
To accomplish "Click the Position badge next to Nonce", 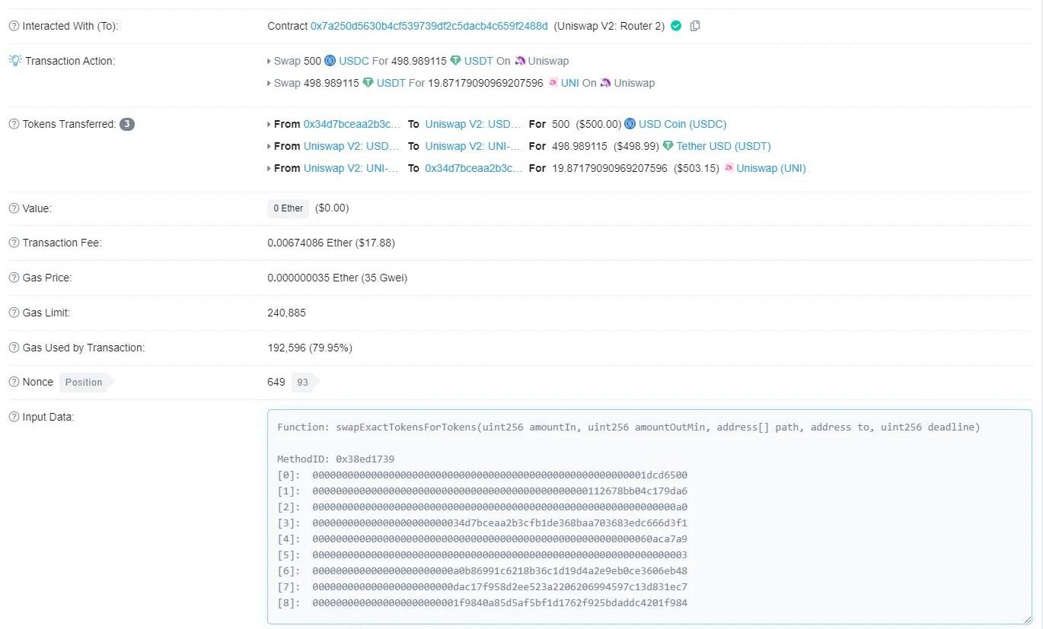I will [x=84, y=382].
